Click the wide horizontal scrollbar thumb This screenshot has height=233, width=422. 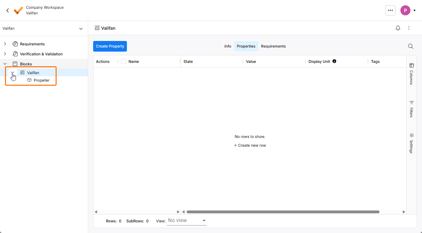[x=283, y=212]
